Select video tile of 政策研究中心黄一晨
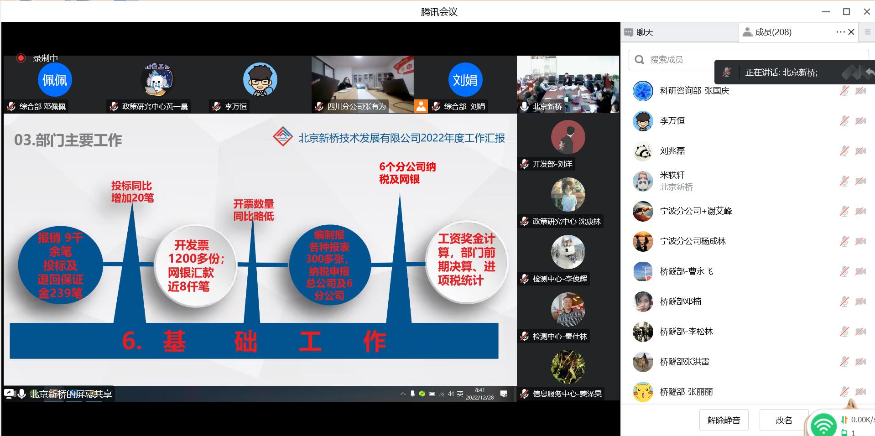 pos(157,84)
